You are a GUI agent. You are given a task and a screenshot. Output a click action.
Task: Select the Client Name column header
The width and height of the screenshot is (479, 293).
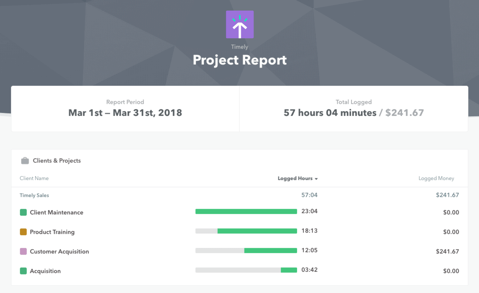(34, 178)
